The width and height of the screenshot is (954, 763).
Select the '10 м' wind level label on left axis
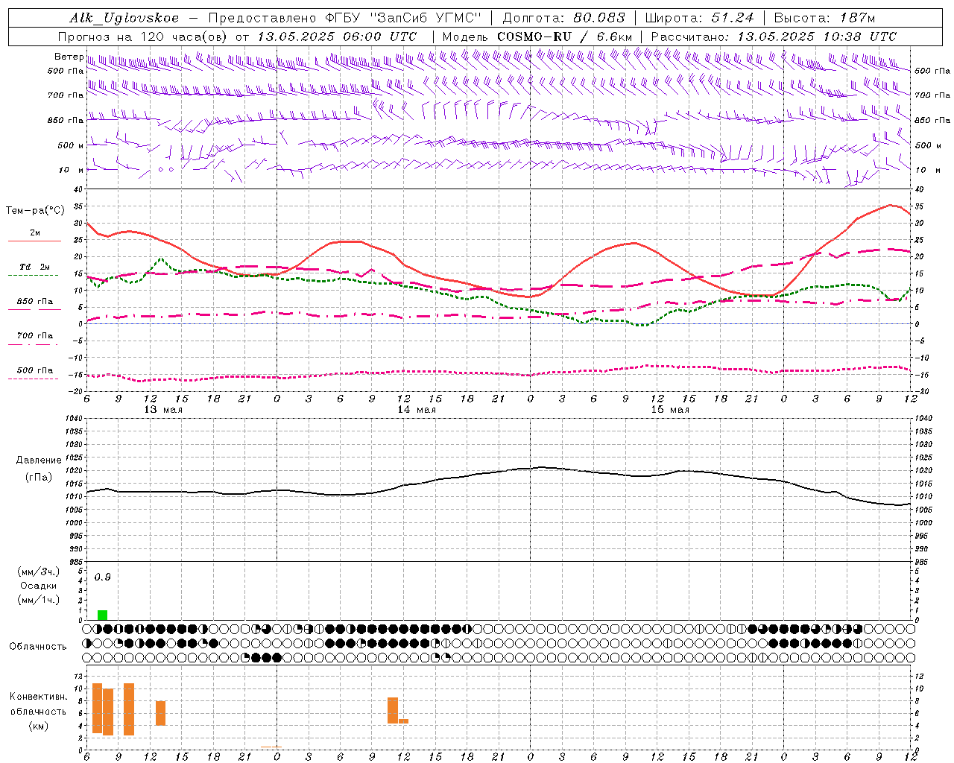72,170
